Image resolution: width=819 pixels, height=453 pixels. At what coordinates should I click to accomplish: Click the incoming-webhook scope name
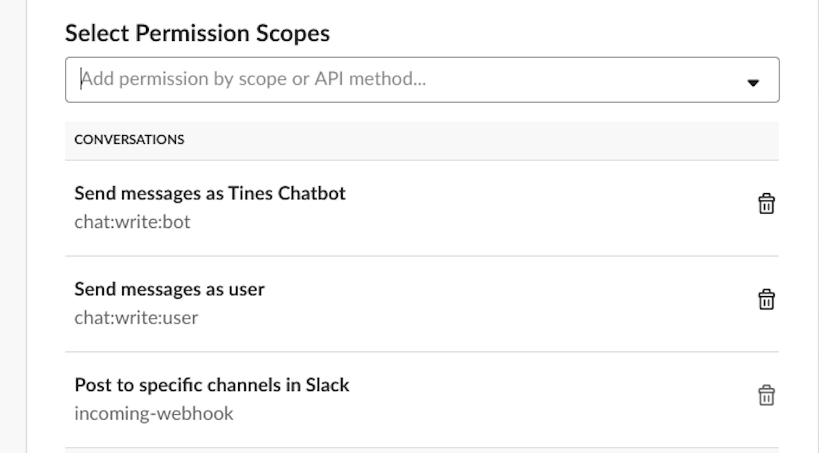click(x=154, y=413)
